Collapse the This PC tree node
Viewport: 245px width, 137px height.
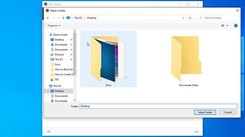pos(46,86)
